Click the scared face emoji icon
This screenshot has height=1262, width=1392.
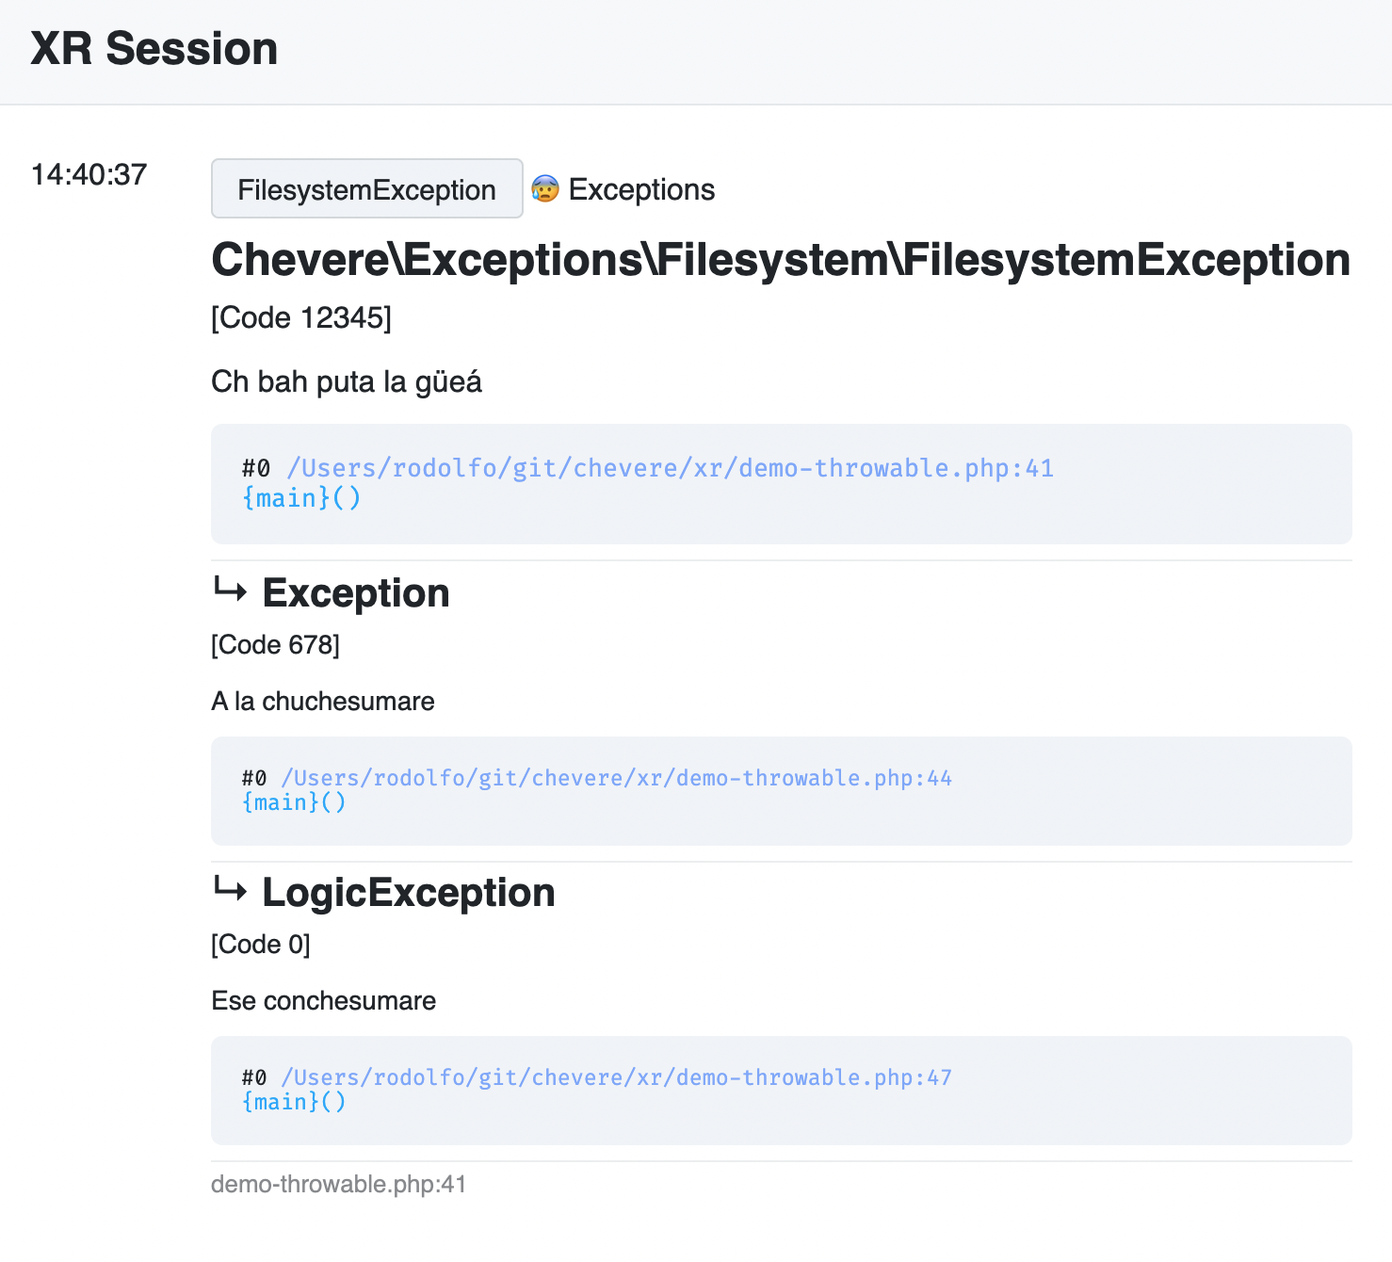[x=545, y=189]
